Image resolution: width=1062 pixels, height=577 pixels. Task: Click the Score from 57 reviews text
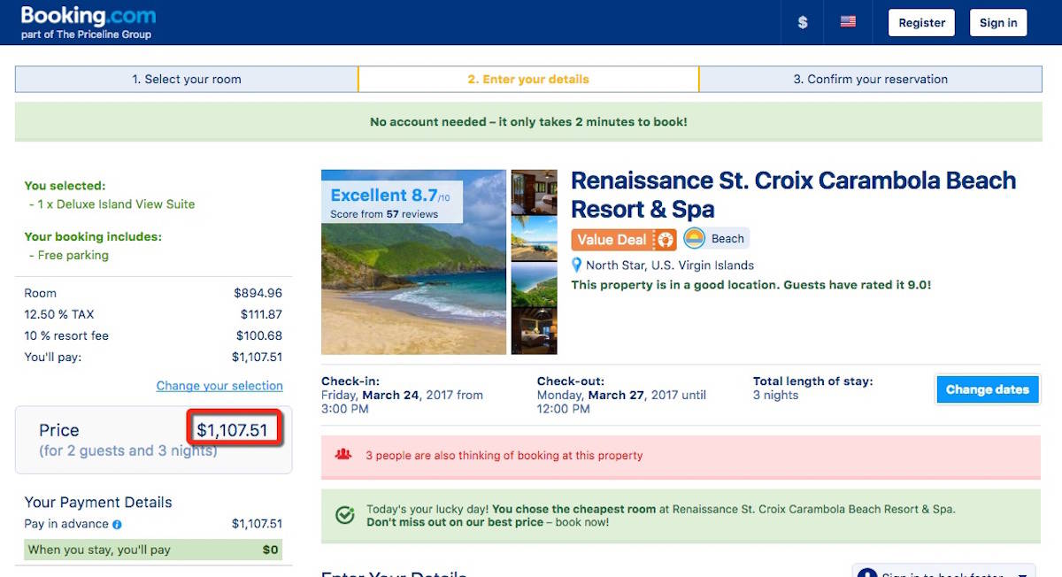tap(384, 214)
